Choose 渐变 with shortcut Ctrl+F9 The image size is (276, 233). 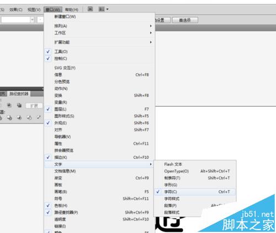pyautogui.click(x=99, y=178)
